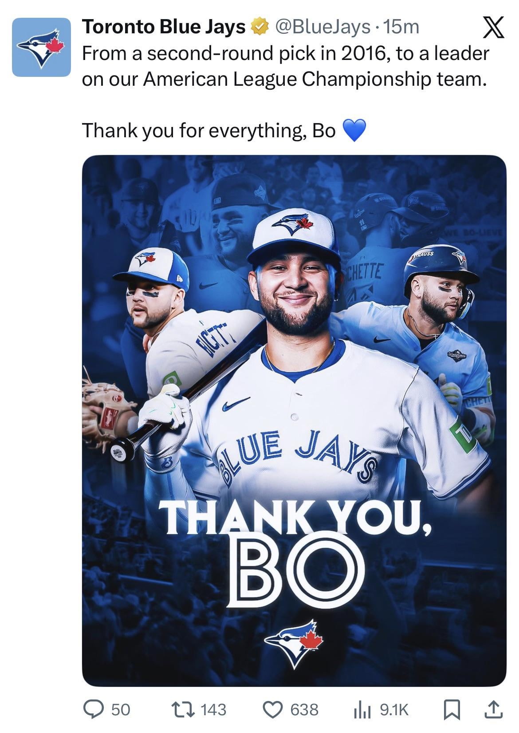Open the Toronto Blue Jays display name
Image resolution: width=519 pixels, height=733 pixels.
point(164,27)
